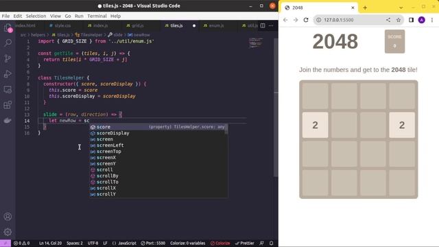Switch to the index.html tab
This screenshot has height=247, width=439.
[x=25, y=25]
